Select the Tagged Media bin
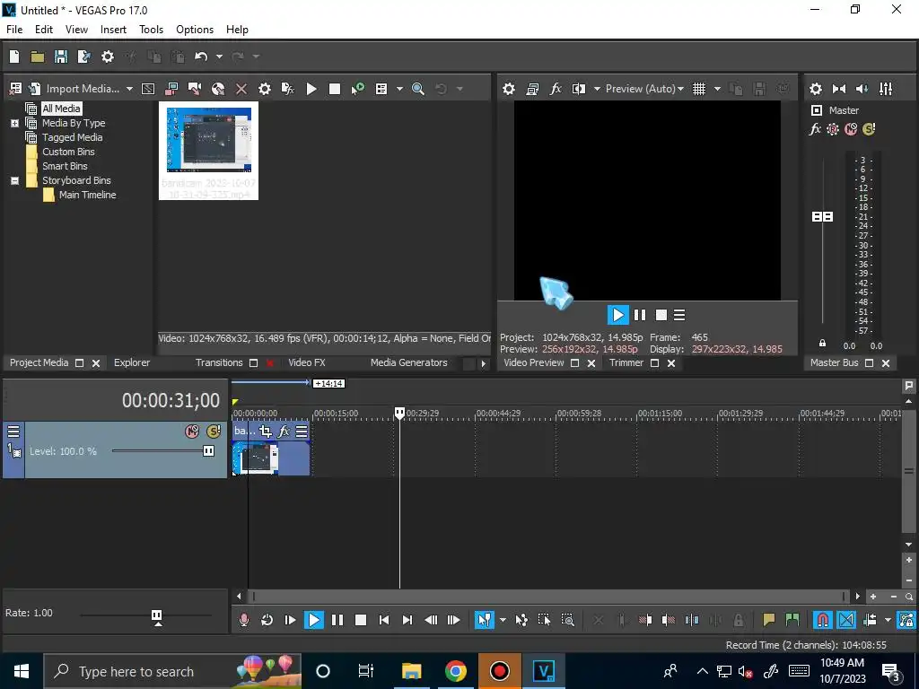This screenshot has height=689, width=919. [72, 137]
